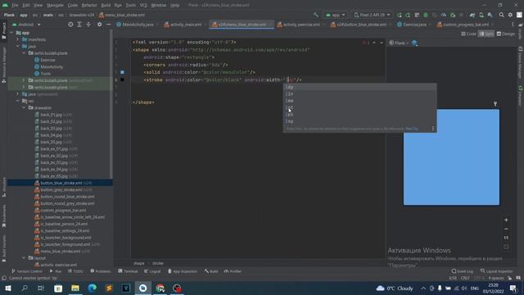Open the Build menu

pos(106,6)
